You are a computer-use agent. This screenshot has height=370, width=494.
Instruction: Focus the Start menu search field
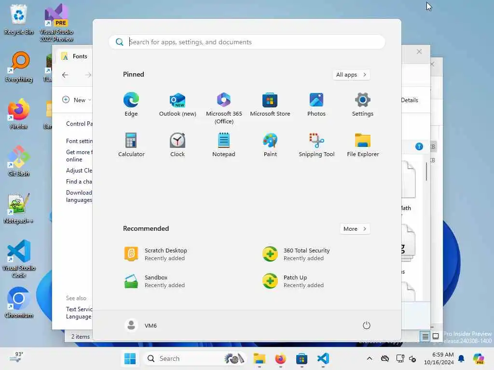pyautogui.click(x=247, y=42)
